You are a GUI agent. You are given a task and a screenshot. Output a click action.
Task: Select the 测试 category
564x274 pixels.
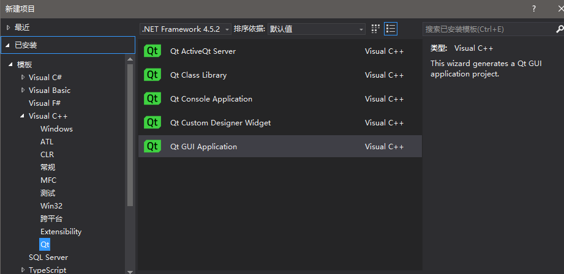[48, 193]
